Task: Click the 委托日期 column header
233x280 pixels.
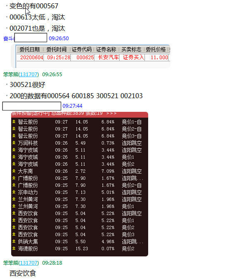Action: pyautogui.click(x=30, y=49)
